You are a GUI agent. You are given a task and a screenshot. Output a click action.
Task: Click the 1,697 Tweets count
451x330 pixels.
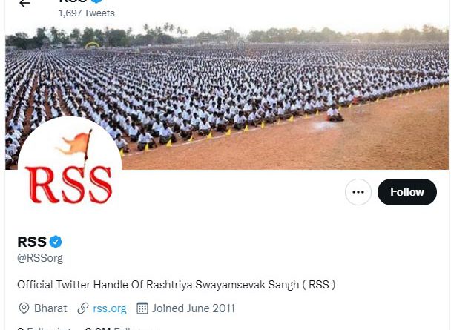[87, 13]
